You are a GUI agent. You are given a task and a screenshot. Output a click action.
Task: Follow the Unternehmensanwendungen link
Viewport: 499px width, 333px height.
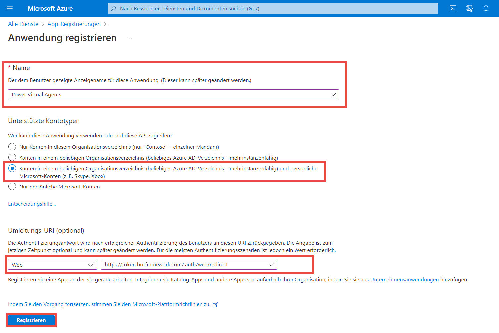[404, 280]
